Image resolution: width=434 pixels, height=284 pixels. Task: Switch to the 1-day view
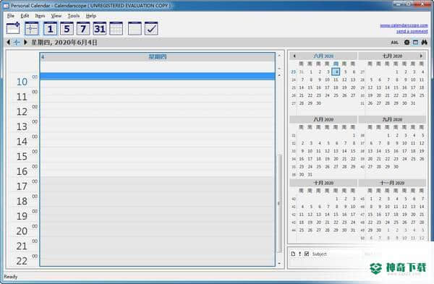(50, 28)
